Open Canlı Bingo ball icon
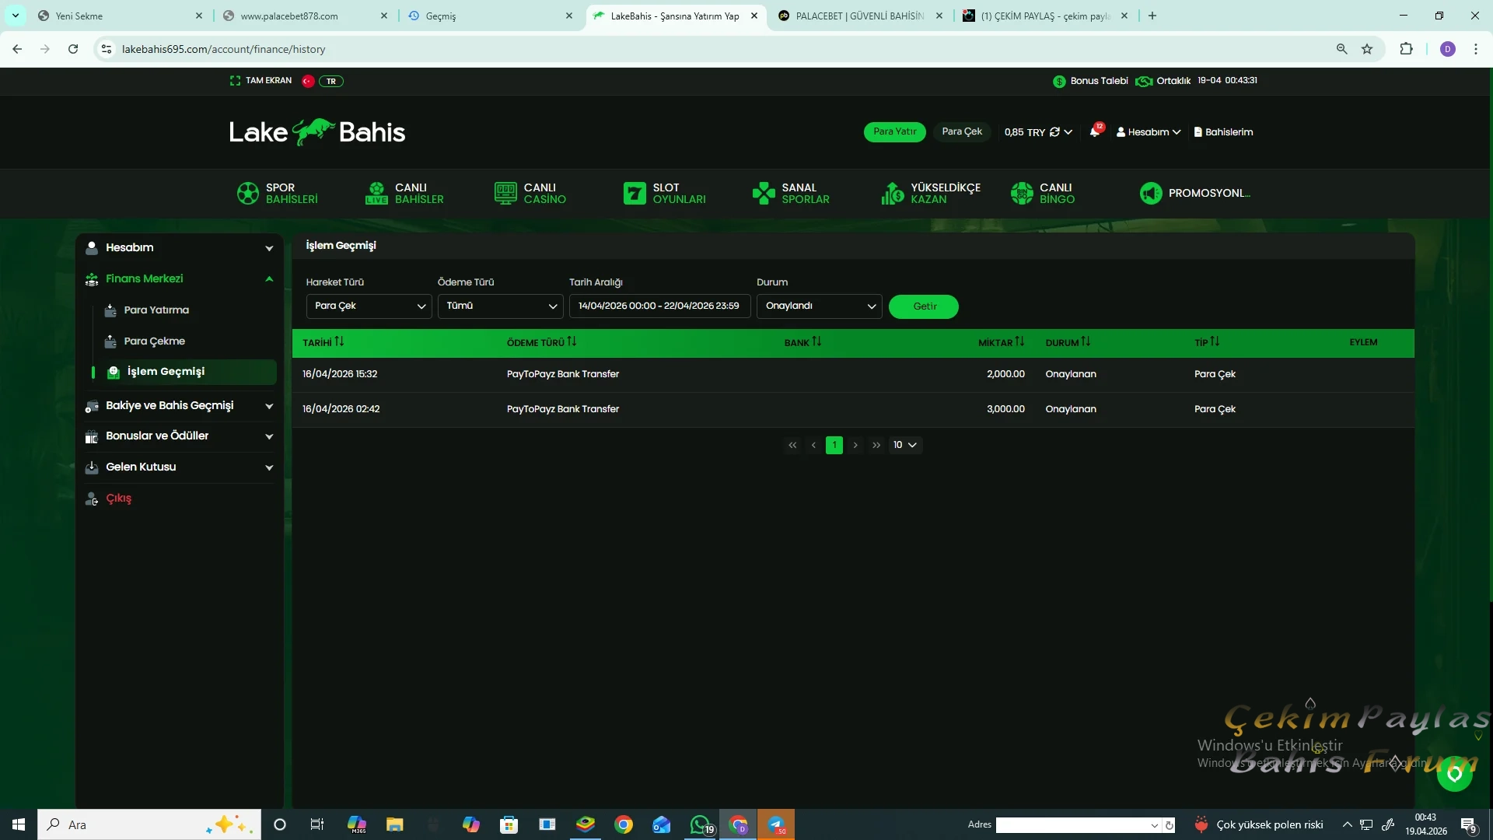This screenshot has width=1493, height=840. 1022,193
